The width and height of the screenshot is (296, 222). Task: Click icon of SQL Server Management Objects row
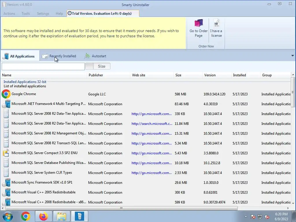[x=6, y=133]
